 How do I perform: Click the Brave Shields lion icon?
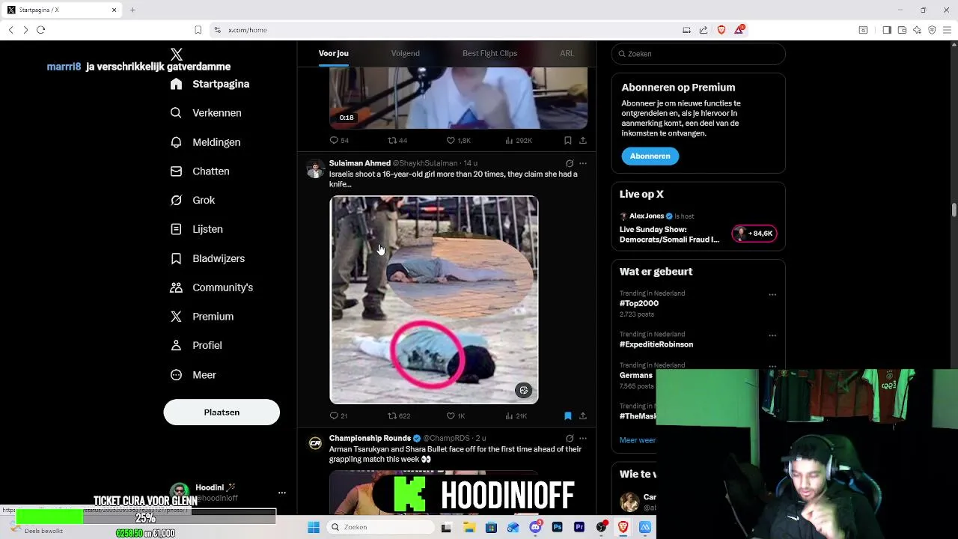click(721, 30)
